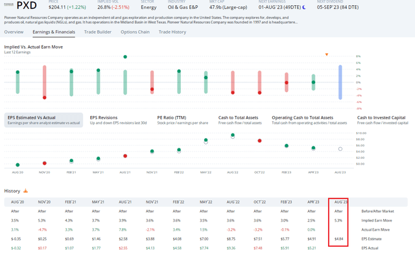Image resolution: width=415 pixels, height=254 pixels.
Task: Select the Cash to Total Assets metric
Action: (240, 120)
